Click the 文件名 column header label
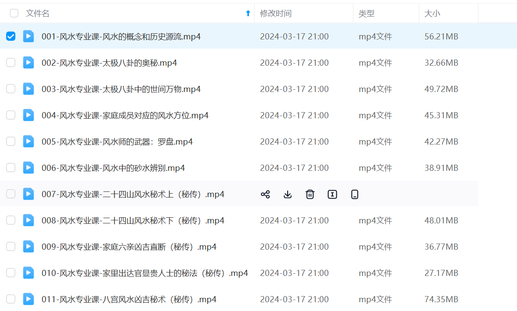This screenshot has height=311, width=517. (x=38, y=14)
